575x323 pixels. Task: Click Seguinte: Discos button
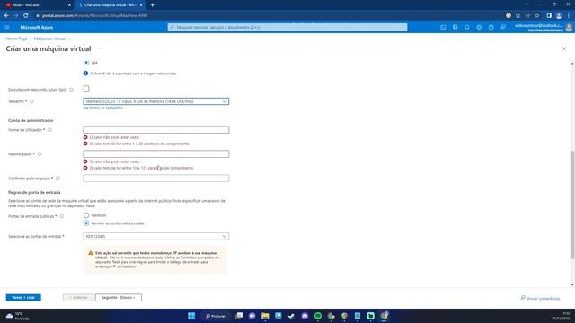[119, 298]
